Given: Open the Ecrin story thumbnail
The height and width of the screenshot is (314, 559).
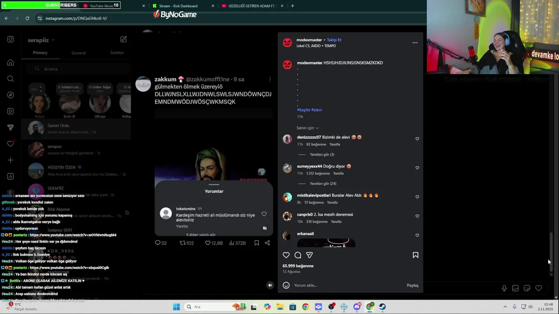Looking at the screenshot, I should (x=69, y=104).
